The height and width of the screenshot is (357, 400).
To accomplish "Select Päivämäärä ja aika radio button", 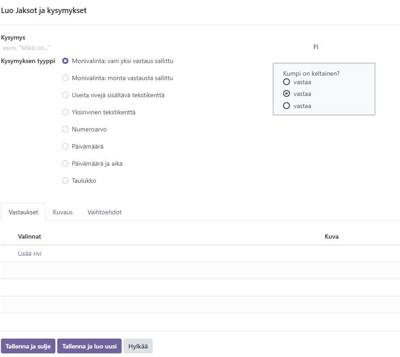I will [65, 163].
